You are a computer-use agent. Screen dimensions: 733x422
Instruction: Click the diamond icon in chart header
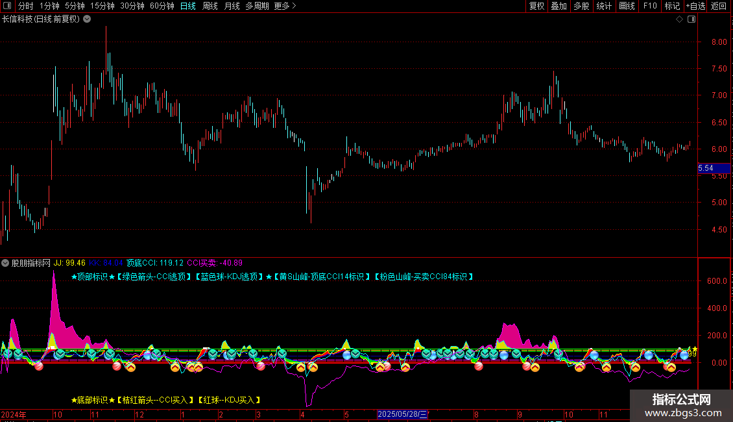click(x=679, y=19)
